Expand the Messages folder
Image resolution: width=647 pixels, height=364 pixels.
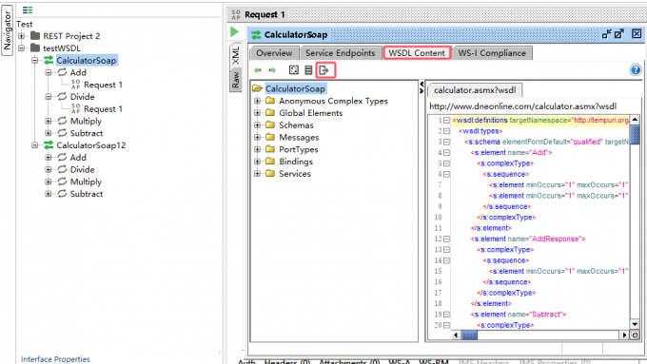tap(257, 137)
